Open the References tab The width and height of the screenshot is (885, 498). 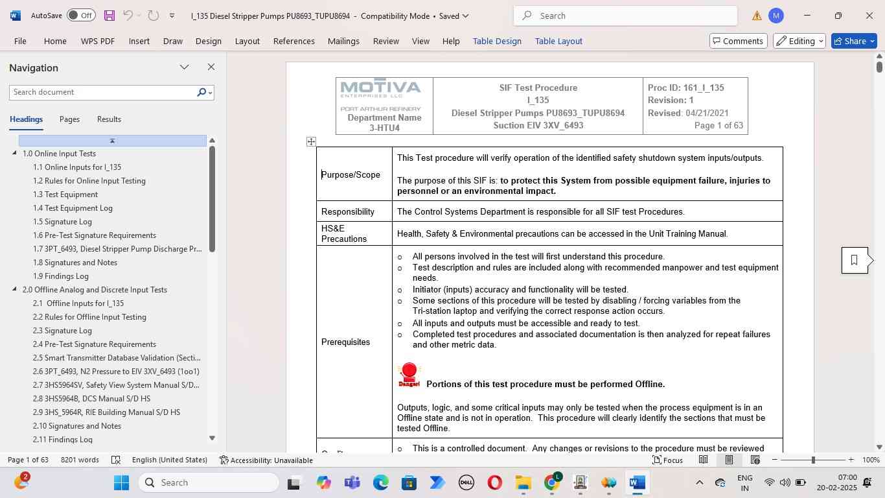(294, 41)
